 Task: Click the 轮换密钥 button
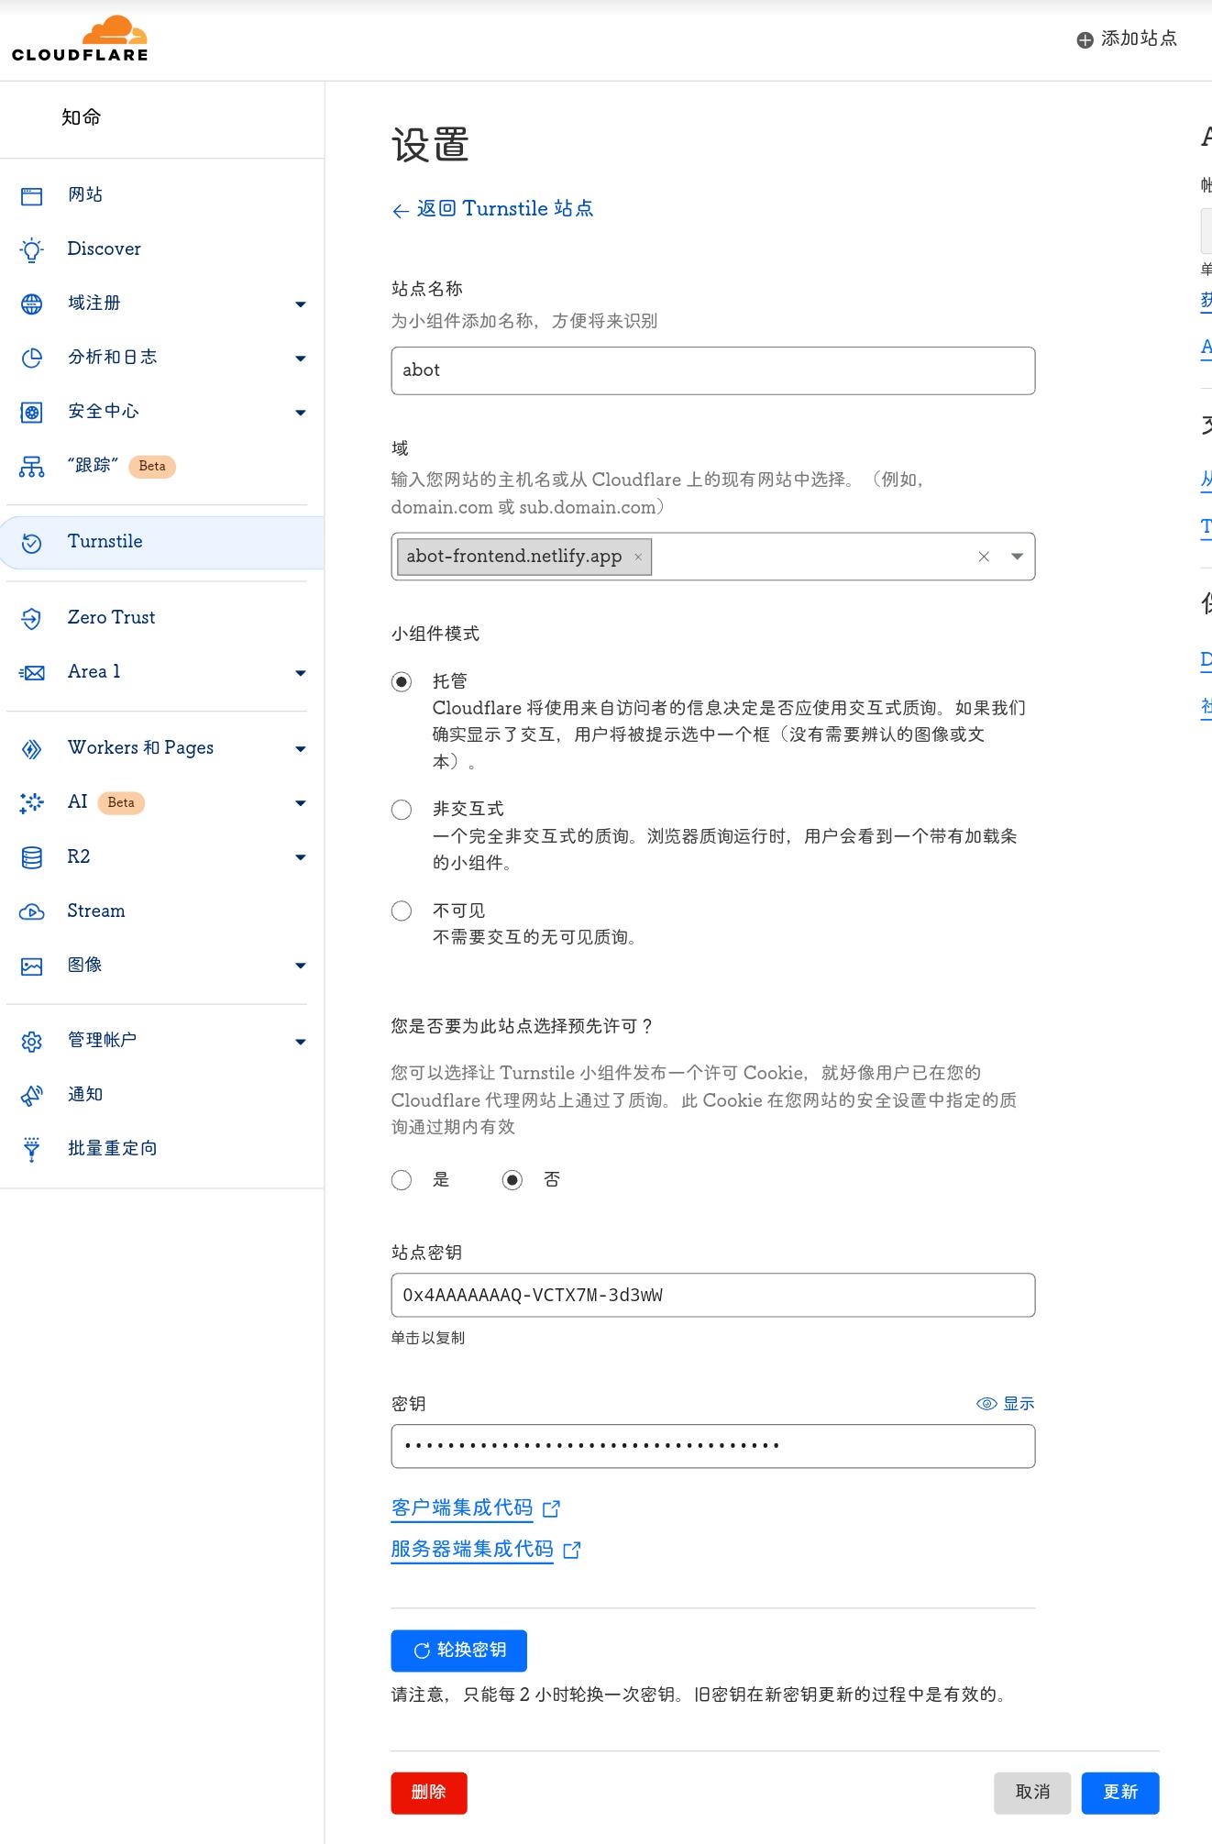459,1651
